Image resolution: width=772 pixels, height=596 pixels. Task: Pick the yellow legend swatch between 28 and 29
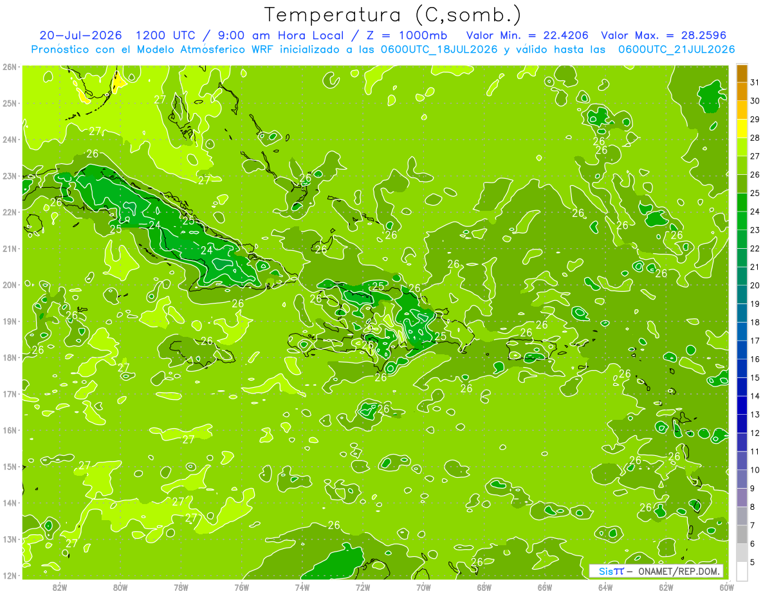point(742,128)
